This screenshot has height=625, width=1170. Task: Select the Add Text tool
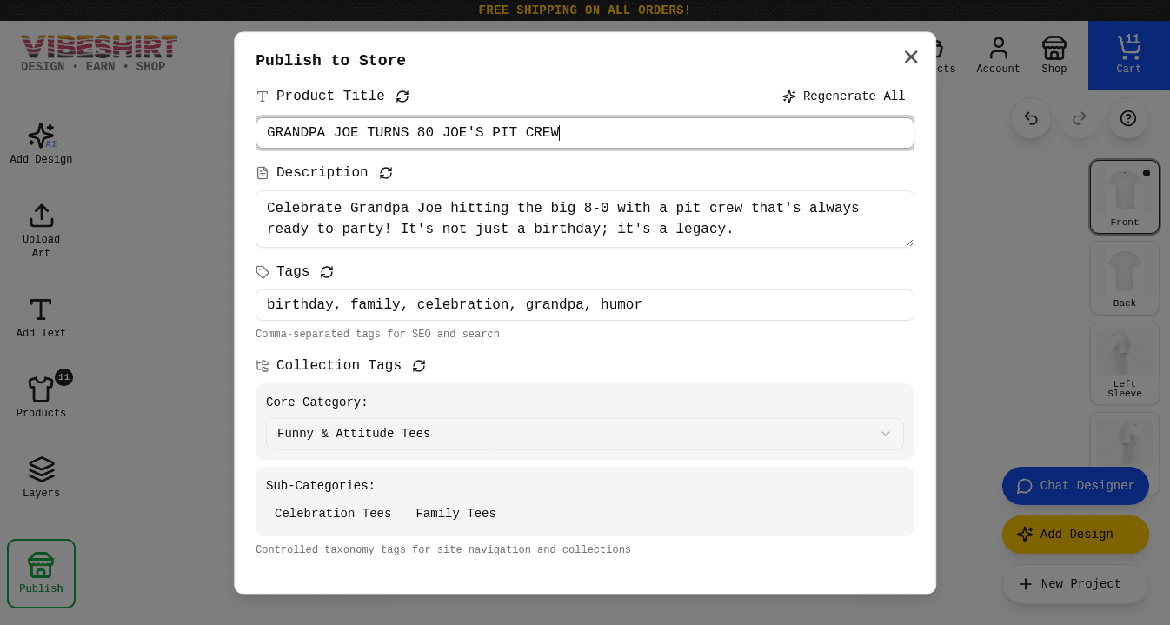pyautogui.click(x=41, y=317)
